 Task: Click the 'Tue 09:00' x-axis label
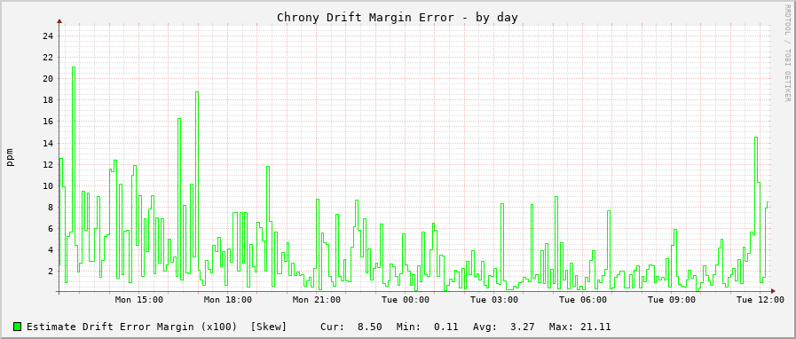(x=672, y=300)
